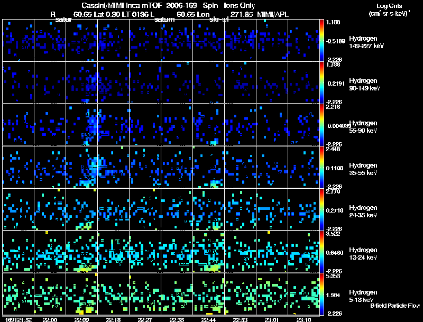
Task: Click the Hydrogen 13-24 keV channel label
Action: (363, 254)
